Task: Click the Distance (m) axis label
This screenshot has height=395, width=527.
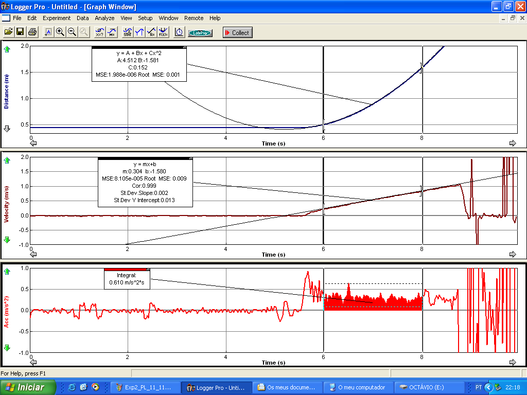Action: tap(7, 92)
